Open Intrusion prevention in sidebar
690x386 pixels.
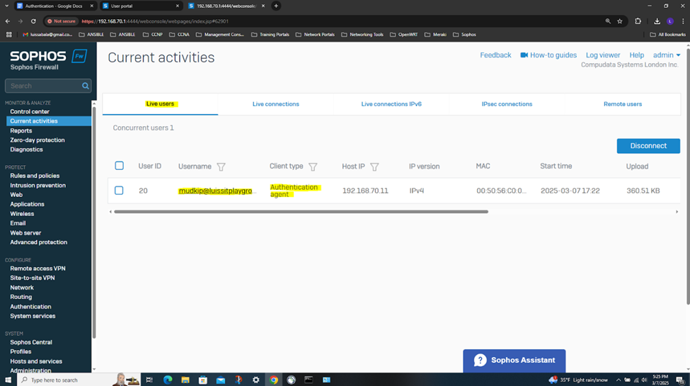pyautogui.click(x=38, y=186)
